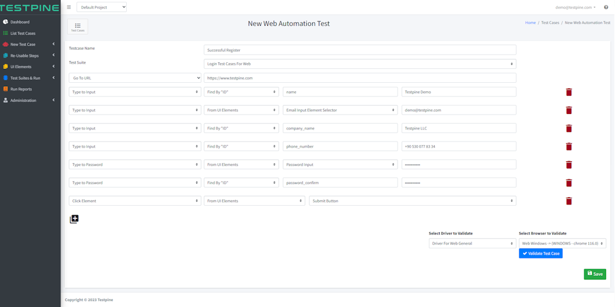Screen dimensions: 615x307
Task: Expand the Test Suite selector
Action: pyautogui.click(x=360, y=64)
